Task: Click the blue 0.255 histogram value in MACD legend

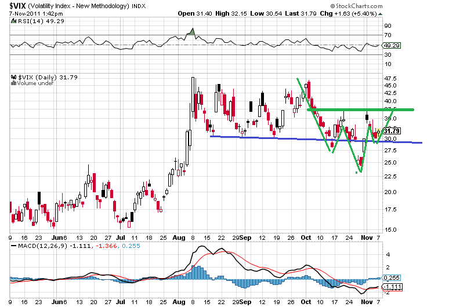Action: point(131,246)
